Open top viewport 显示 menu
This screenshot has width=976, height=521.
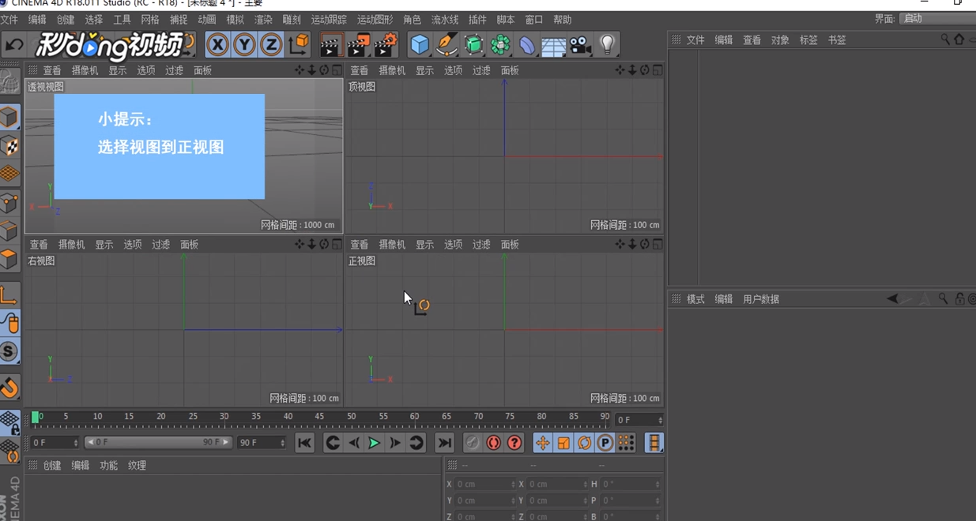click(x=424, y=70)
